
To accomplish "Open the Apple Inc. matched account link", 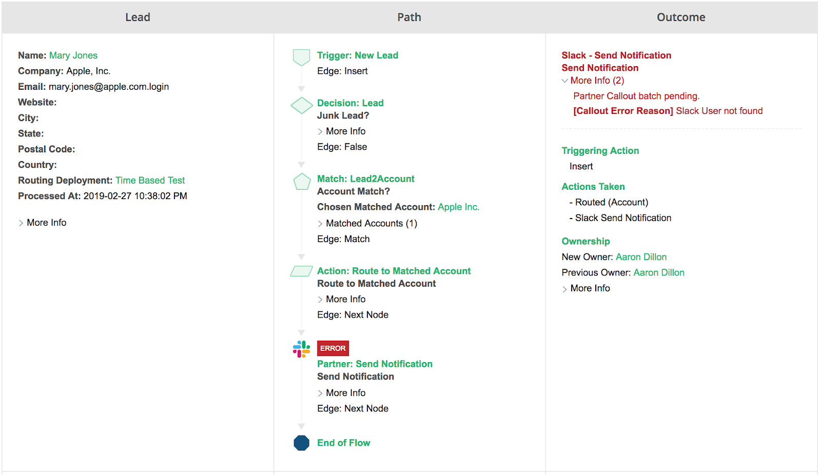I will pyautogui.click(x=458, y=207).
